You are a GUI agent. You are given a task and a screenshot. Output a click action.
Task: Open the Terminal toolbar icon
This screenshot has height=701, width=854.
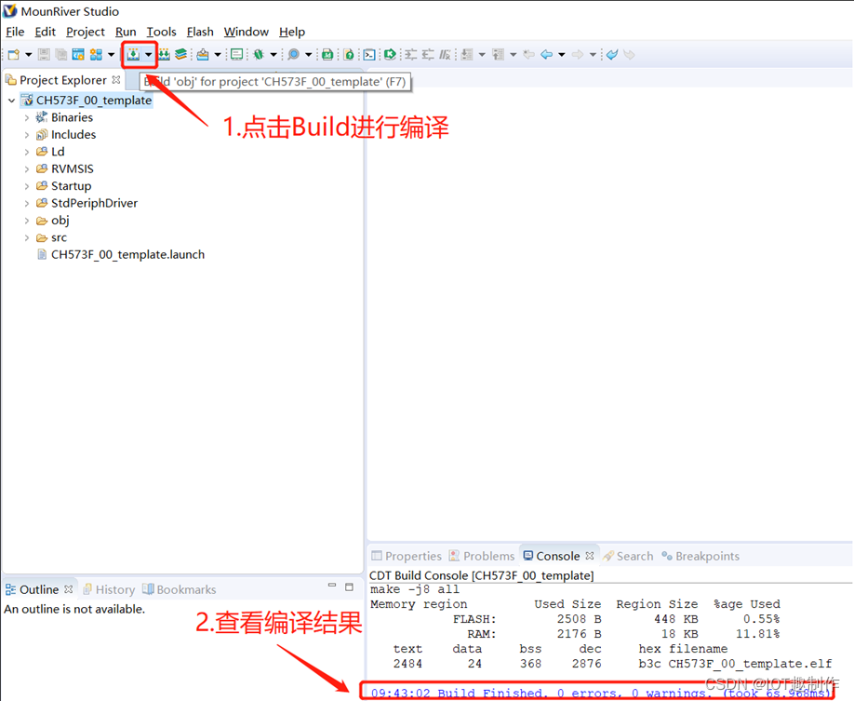[369, 55]
